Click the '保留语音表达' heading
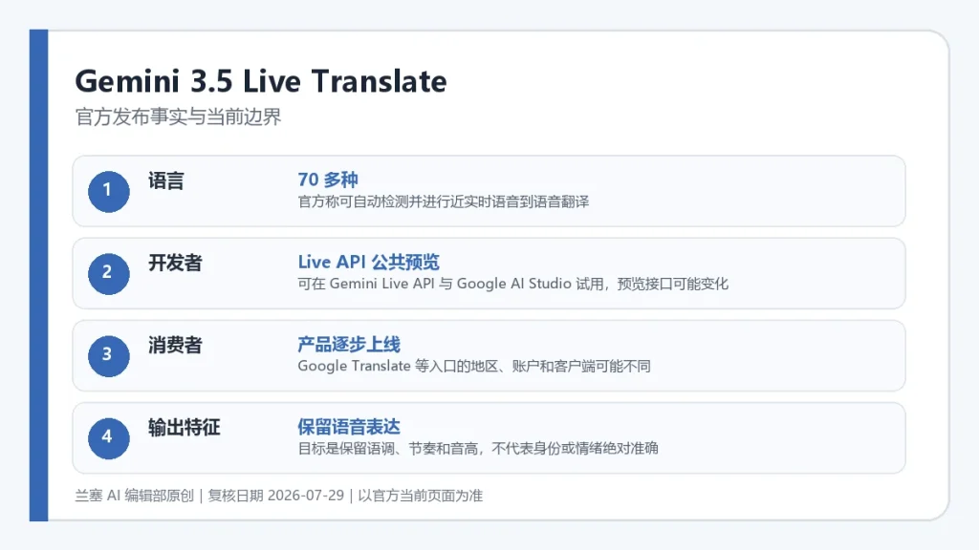The height and width of the screenshot is (550, 979). point(349,427)
